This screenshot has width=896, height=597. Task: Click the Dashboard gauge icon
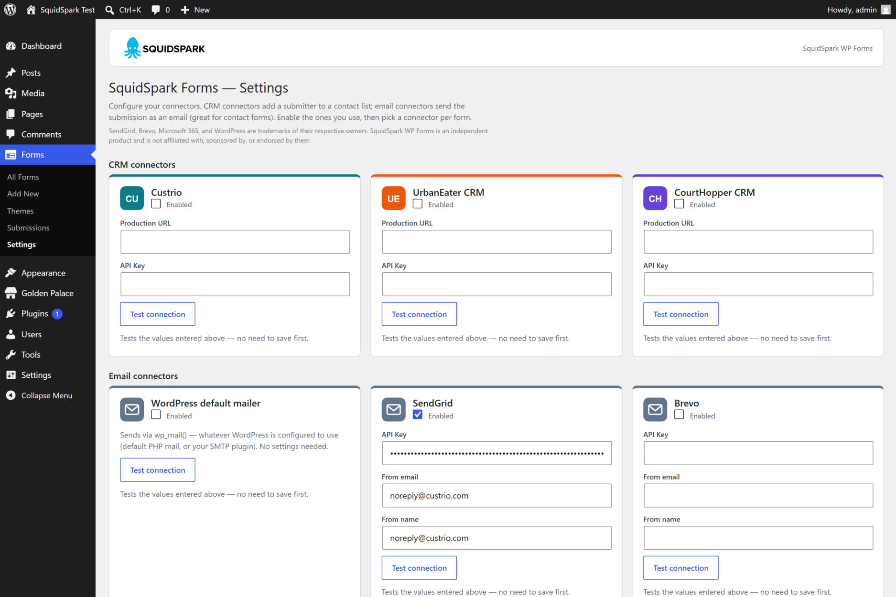(x=11, y=46)
